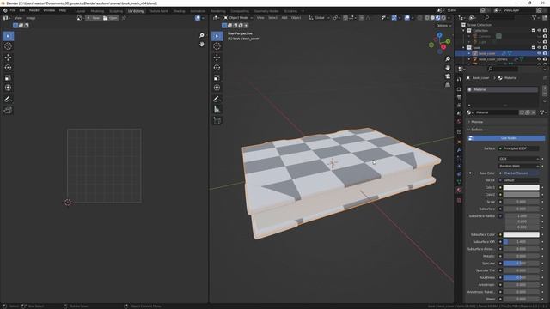550x309 pixels.
Task: Collapse the Collection tree in outliner
Action: point(464,31)
